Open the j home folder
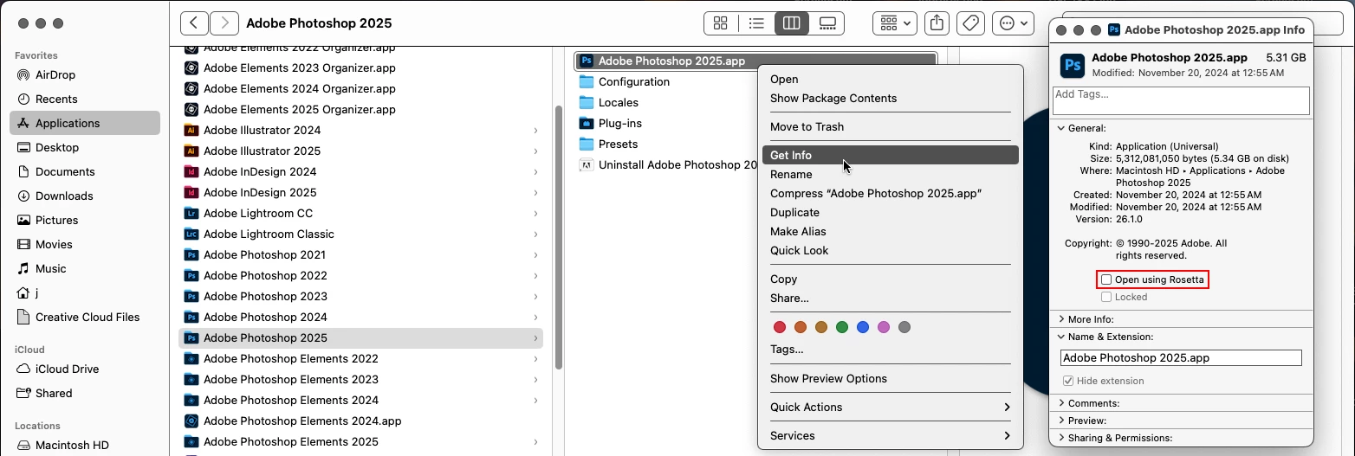This screenshot has width=1355, height=456. (x=85, y=292)
